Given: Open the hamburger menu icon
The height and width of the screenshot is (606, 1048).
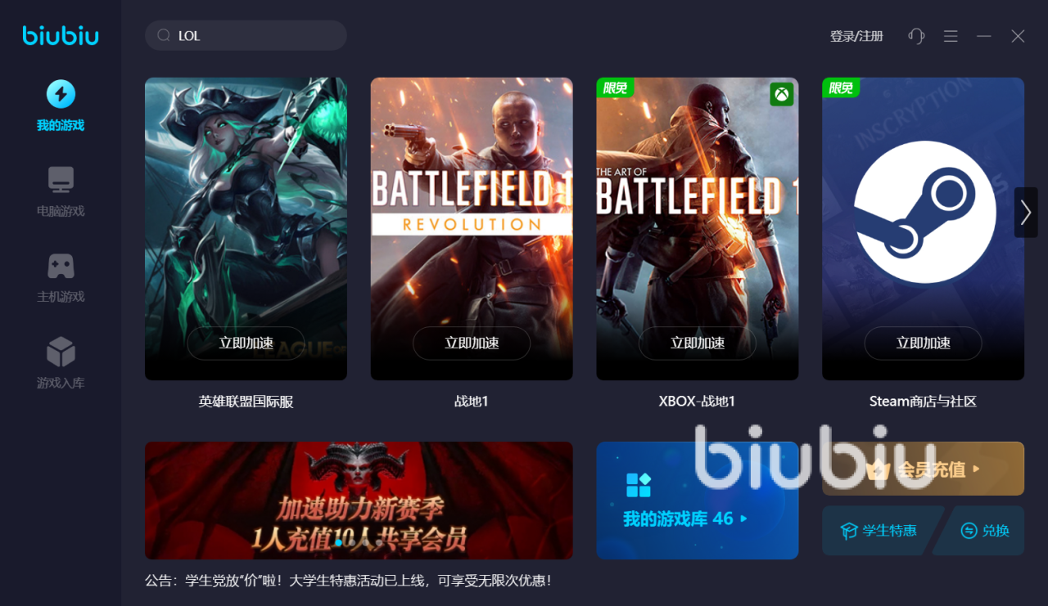Looking at the screenshot, I should click(951, 36).
